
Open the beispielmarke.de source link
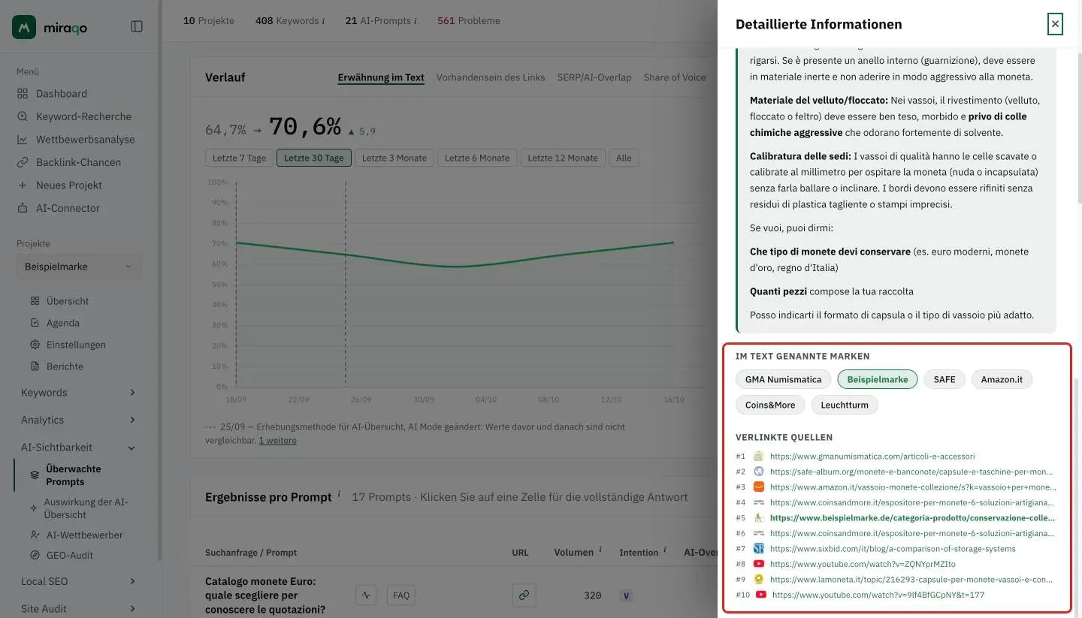(912, 518)
